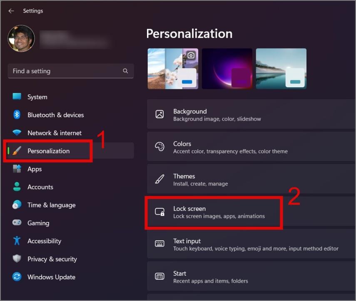Viewport: 356px width, 301px height.
Task: Open Themes settings title
Action: pyautogui.click(x=184, y=176)
